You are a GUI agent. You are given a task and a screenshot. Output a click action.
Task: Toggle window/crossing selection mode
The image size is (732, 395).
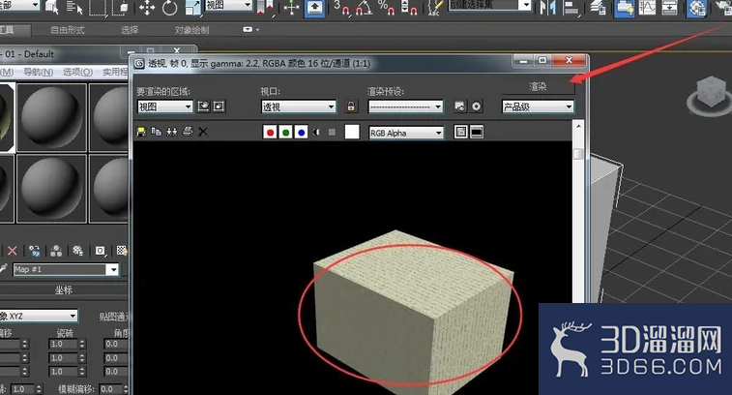pos(122,8)
